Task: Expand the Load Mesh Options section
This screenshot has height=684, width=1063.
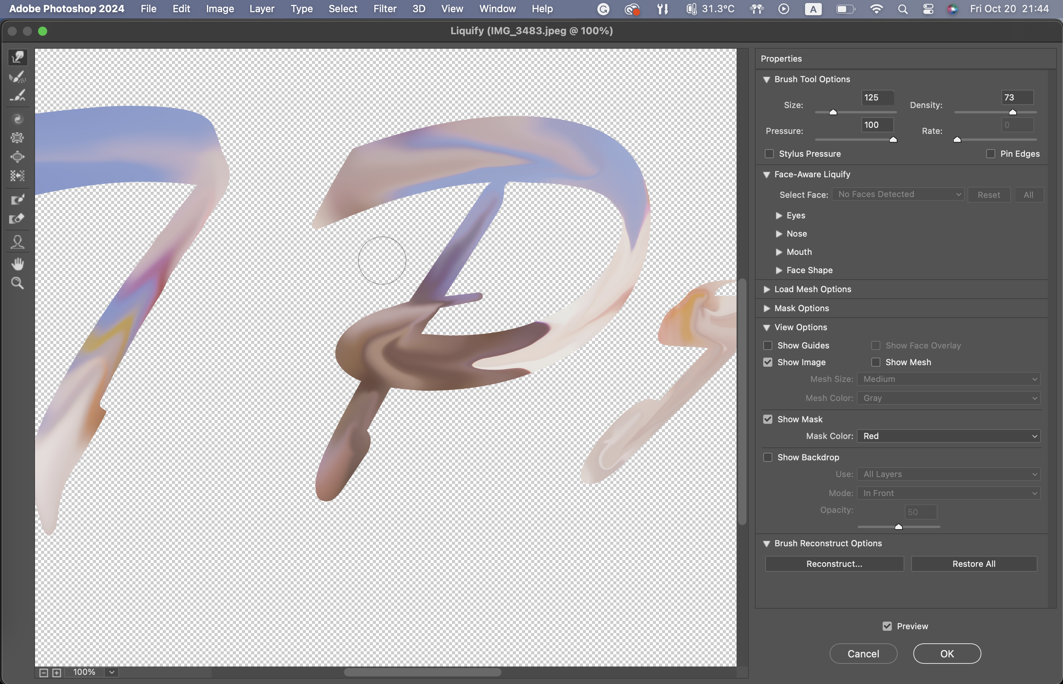Action: pyautogui.click(x=767, y=289)
